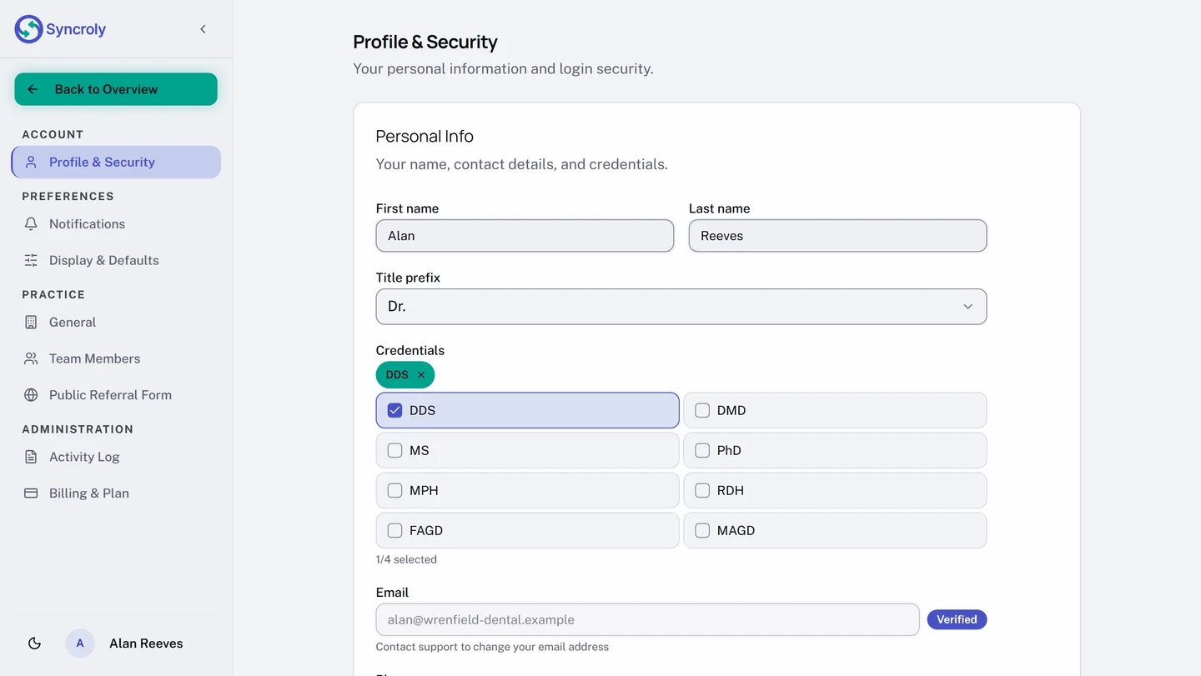Click the Alan Reeves user name
This screenshot has height=676, width=1201.
tap(146, 643)
